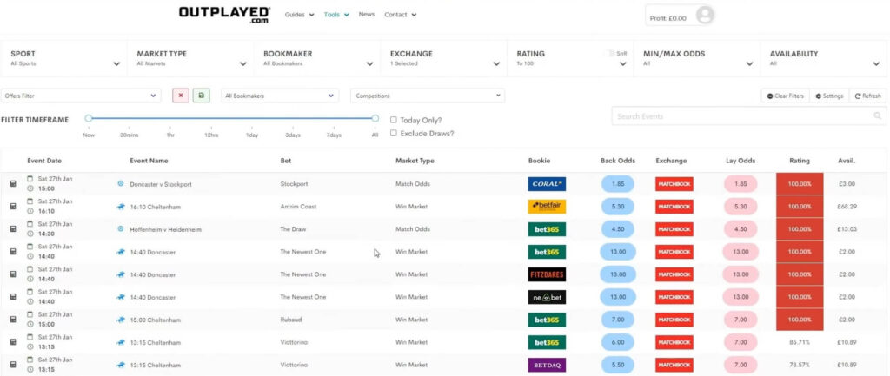Tick the Today Only checkbox
The image size is (890, 376).
pos(394,120)
